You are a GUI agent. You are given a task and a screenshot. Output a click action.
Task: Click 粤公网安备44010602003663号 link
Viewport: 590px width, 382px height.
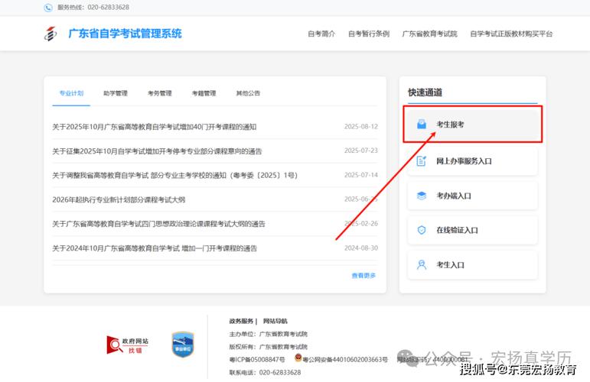(x=345, y=360)
